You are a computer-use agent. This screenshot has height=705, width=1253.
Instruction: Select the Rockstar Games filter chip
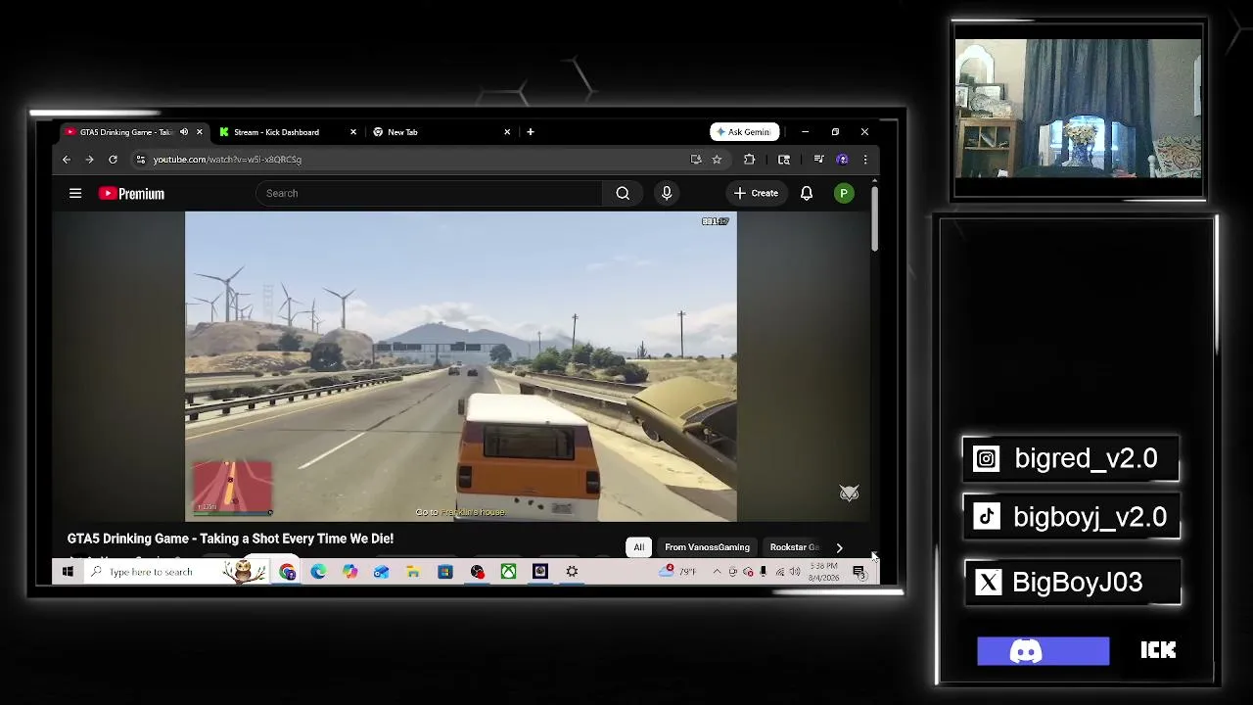794,547
